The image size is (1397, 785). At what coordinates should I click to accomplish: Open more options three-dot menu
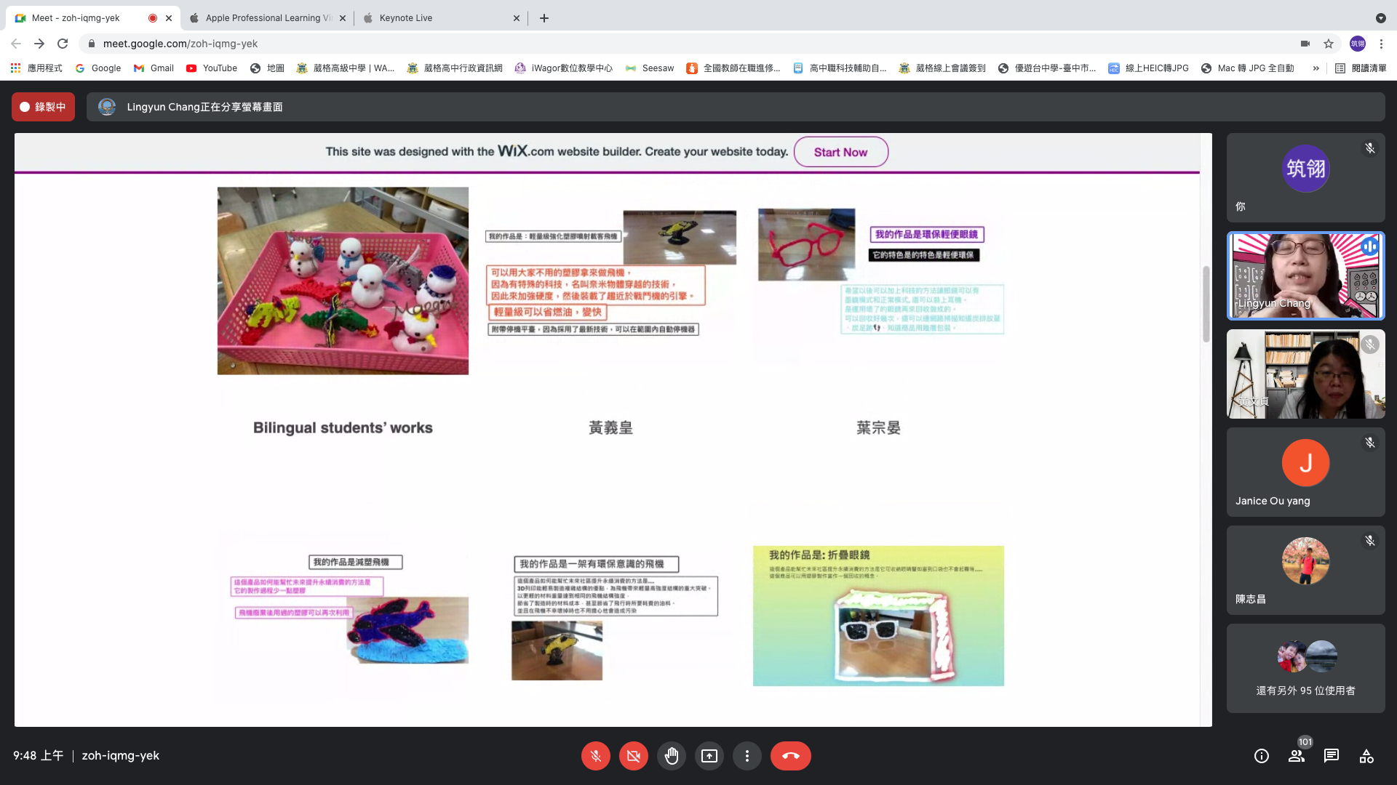tap(747, 756)
